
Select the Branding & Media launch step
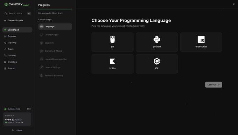pyautogui.click(x=55, y=51)
